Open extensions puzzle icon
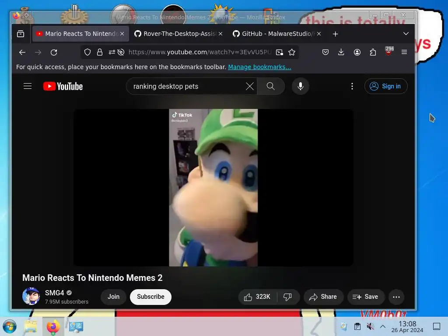The height and width of the screenshot is (336, 448). click(x=373, y=52)
